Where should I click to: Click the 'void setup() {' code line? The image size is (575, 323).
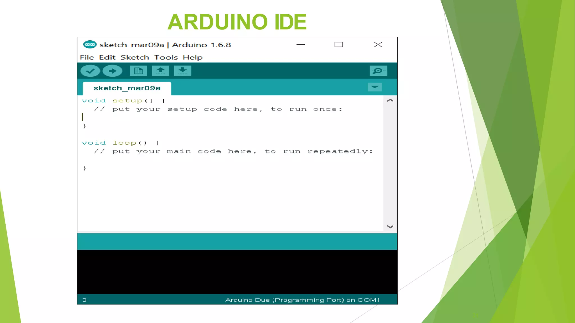124,101
